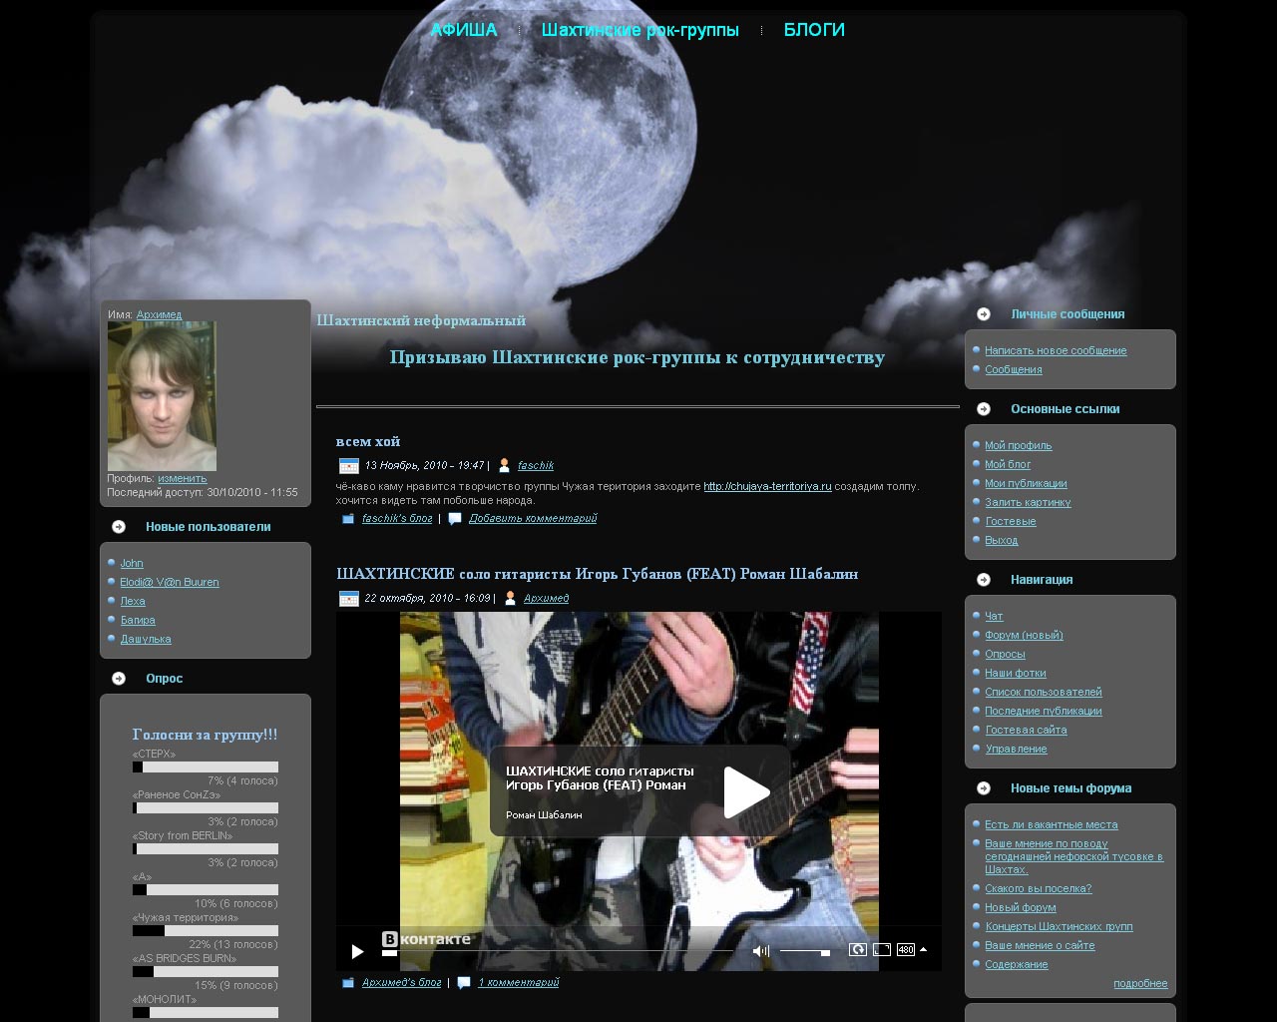Image resolution: width=1277 pixels, height=1022 pixels.
Task: Click the user profile avatar photo
Action: click(162, 396)
